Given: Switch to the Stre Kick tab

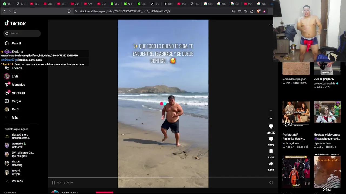Looking at the screenshot, I should tap(141, 4).
